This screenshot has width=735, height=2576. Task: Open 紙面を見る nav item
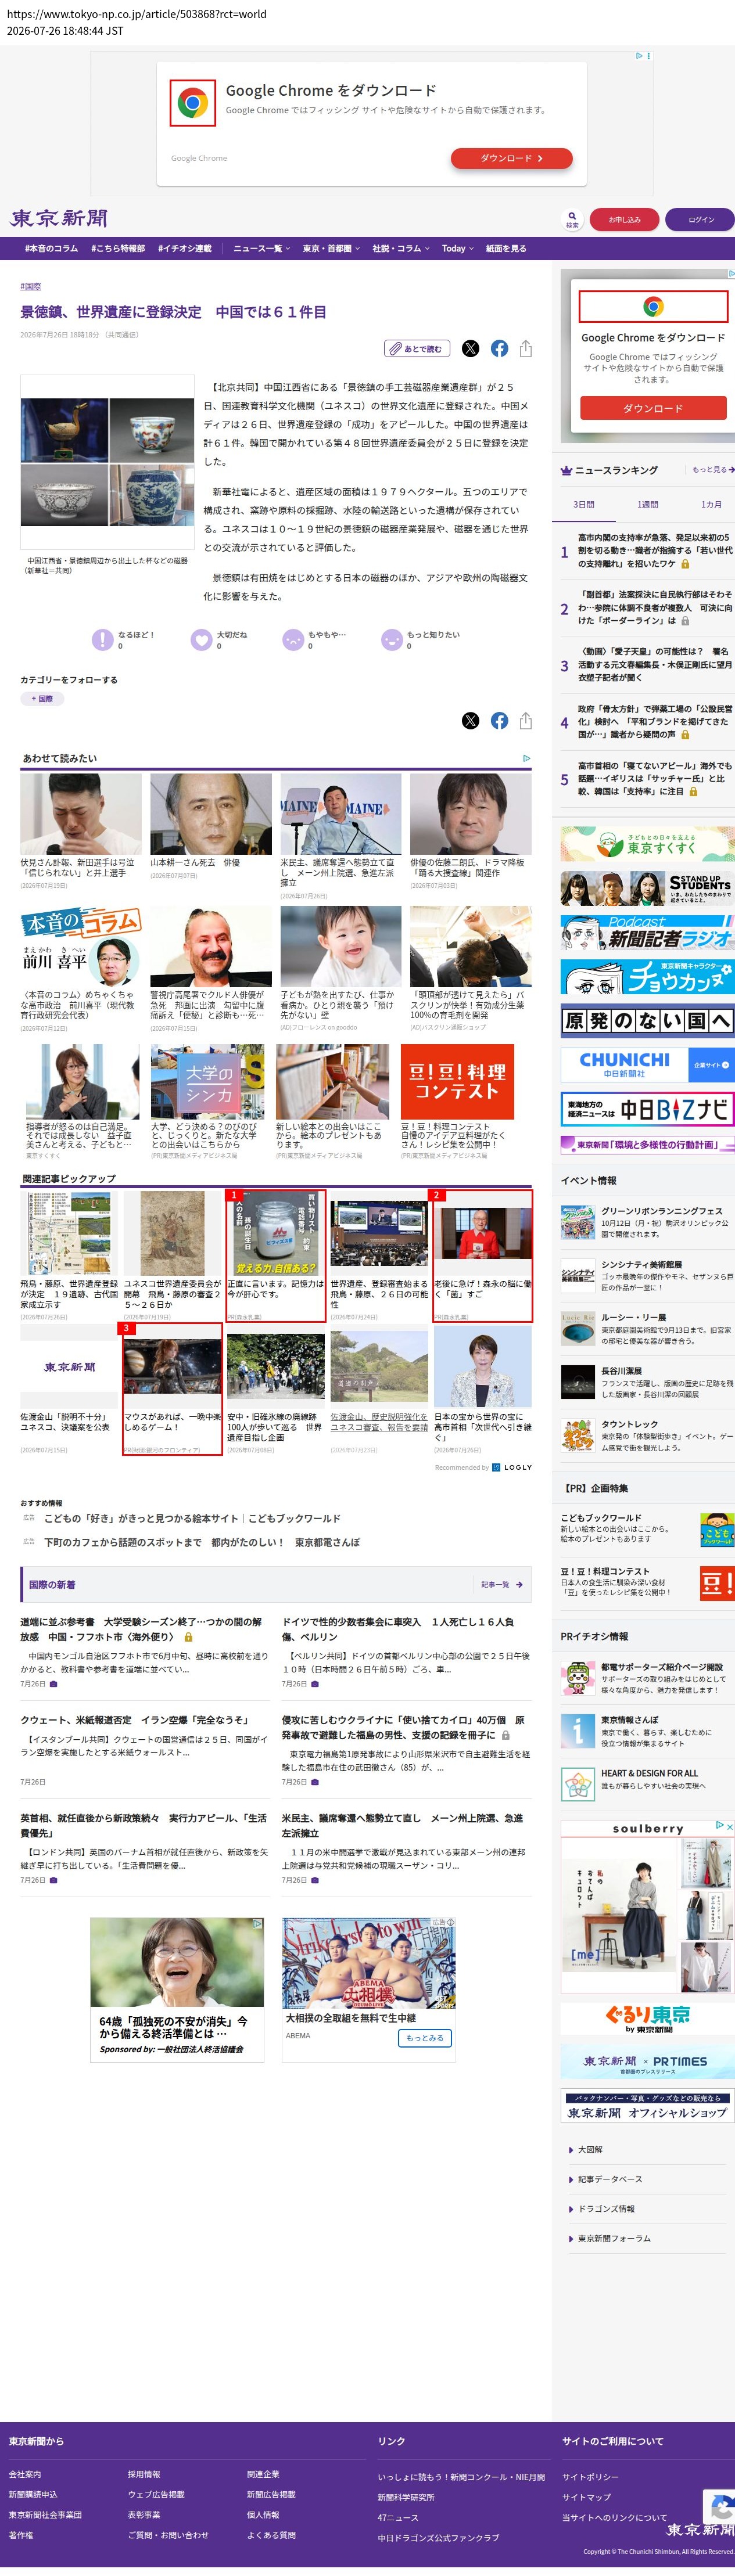pyautogui.click(x=506, y=248)
